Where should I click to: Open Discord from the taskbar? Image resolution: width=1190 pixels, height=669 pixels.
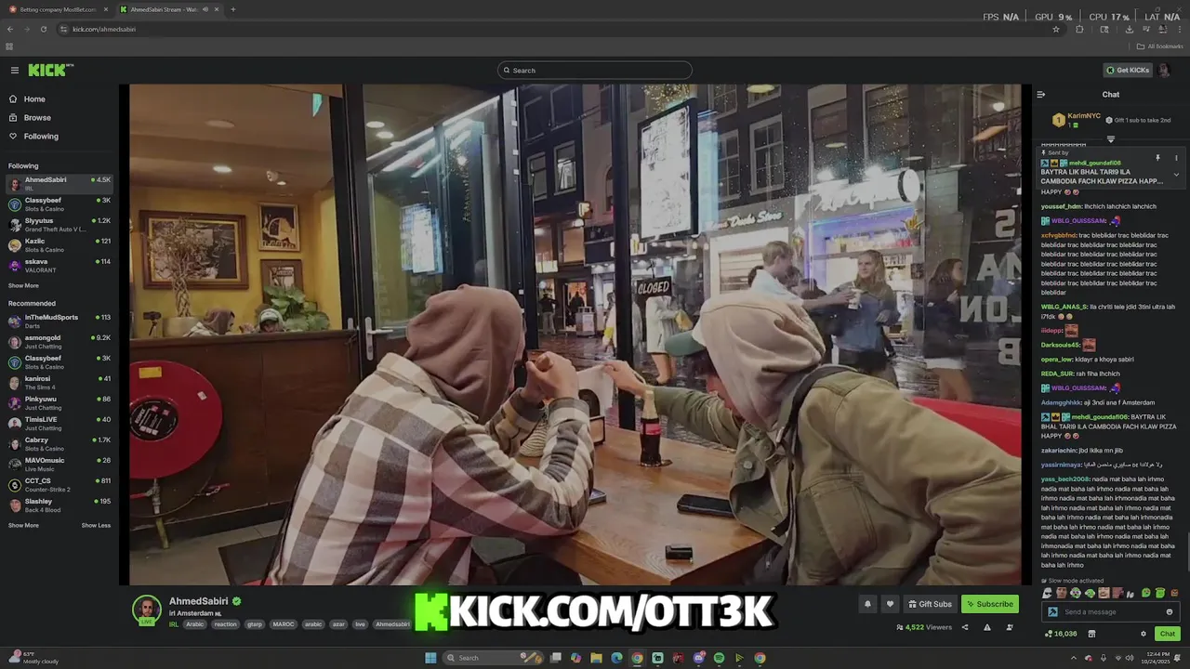[x=698, y=658]
